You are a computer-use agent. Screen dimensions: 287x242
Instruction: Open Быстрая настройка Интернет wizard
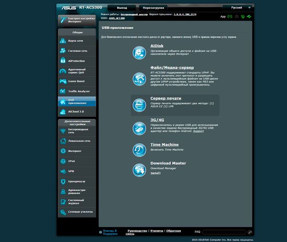point(77,20)
